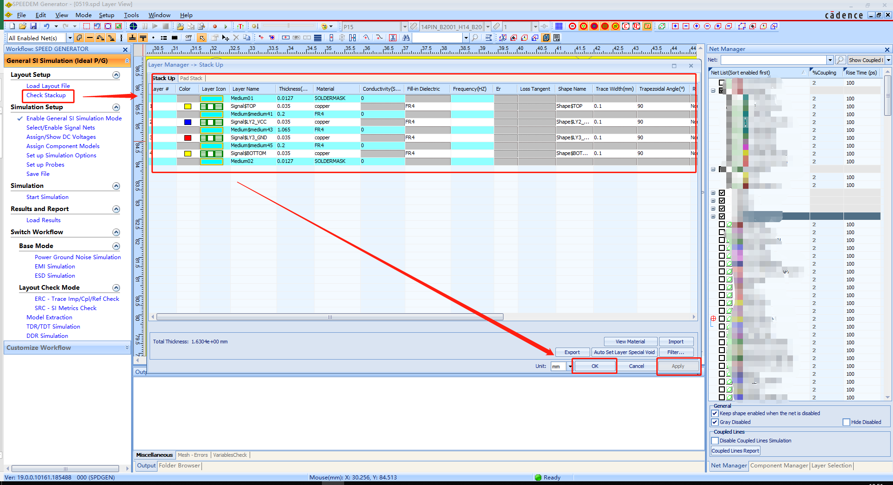Open the Start Simulation link
893x485 pixels.
(x=47, y=197)
